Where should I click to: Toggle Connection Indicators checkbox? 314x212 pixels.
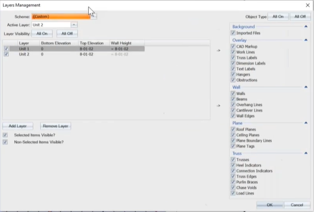(x=233, y=170)
